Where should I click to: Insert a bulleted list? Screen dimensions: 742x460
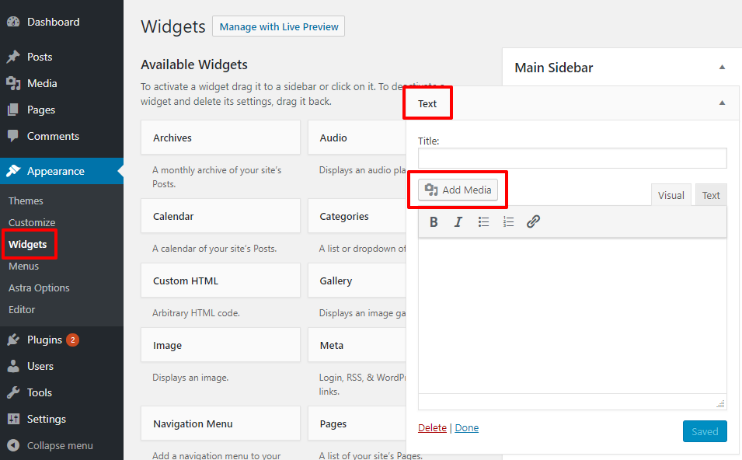click(x=483, y=221)
